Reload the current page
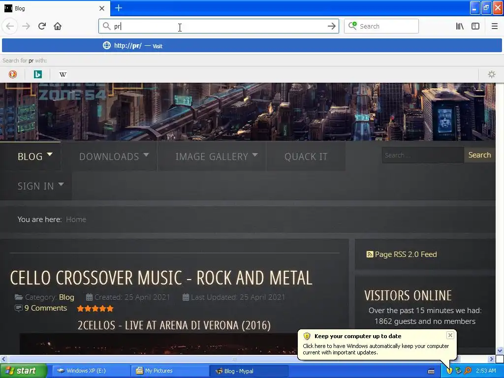Image resolution: width=504 pixels, height=378 pixels. click(42, 26)
